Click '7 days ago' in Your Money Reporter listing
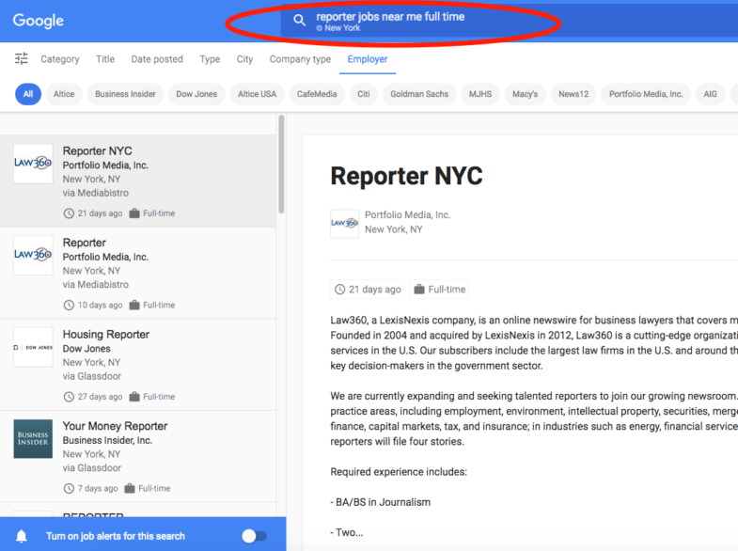Viewport: 738px width, 551px height. click(98, 488)
